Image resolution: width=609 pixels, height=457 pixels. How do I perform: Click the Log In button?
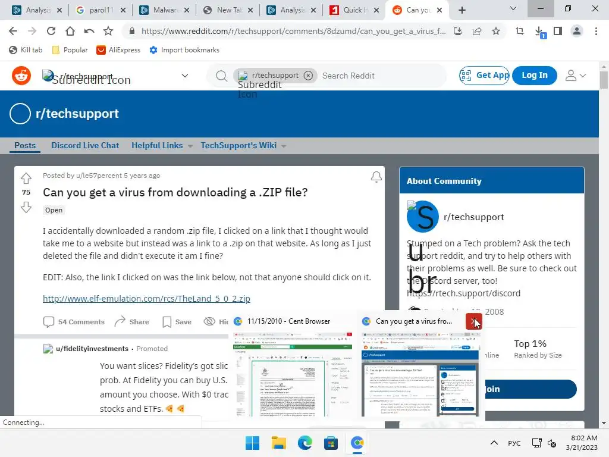click(535, 76)
